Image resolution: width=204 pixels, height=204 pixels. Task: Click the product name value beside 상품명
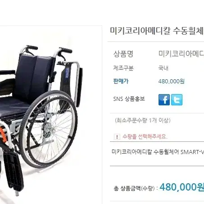click(181, 54)
